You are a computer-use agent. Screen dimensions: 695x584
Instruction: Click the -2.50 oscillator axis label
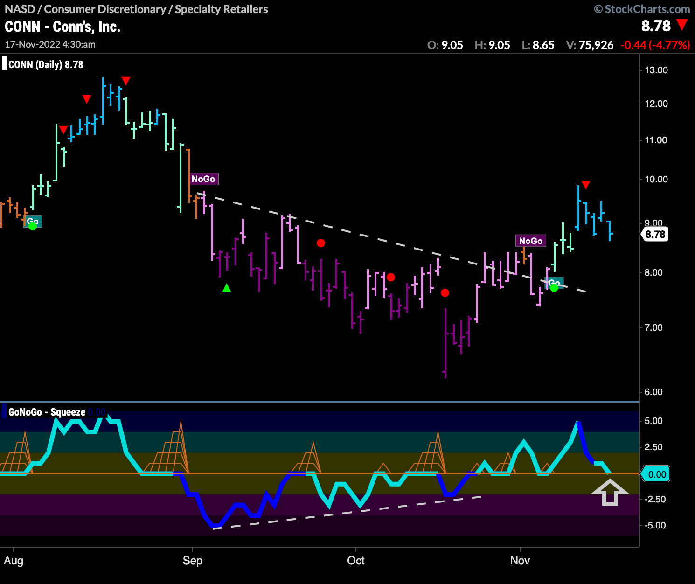654,499
